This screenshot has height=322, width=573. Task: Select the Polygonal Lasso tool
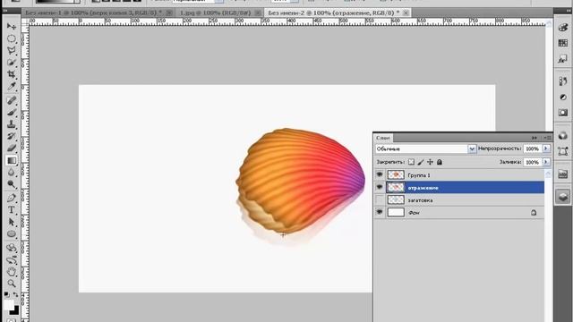[x=12, y=50]
